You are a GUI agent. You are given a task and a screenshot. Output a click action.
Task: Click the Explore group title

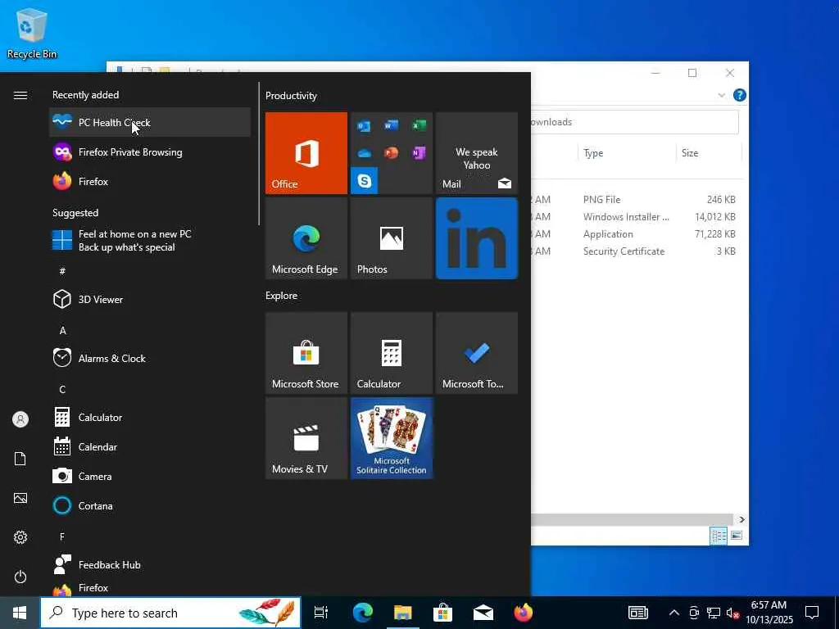coord(282,295)
